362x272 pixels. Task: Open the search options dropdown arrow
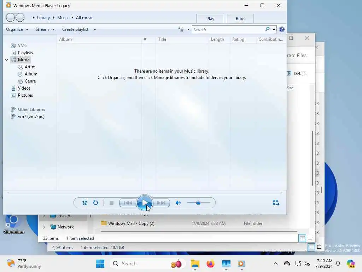tap(274, 29)
